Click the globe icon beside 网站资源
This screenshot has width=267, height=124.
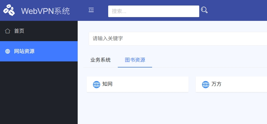[8, 52]
